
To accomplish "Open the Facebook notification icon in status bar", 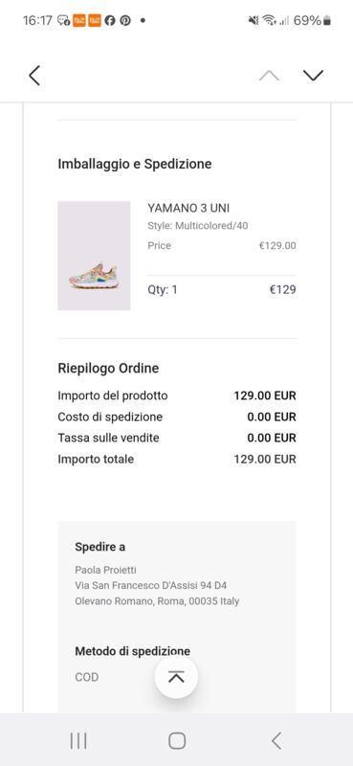I will [x=110, y=20].
